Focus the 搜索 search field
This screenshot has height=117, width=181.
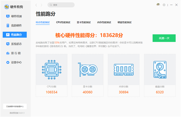[x=61, y=5]
